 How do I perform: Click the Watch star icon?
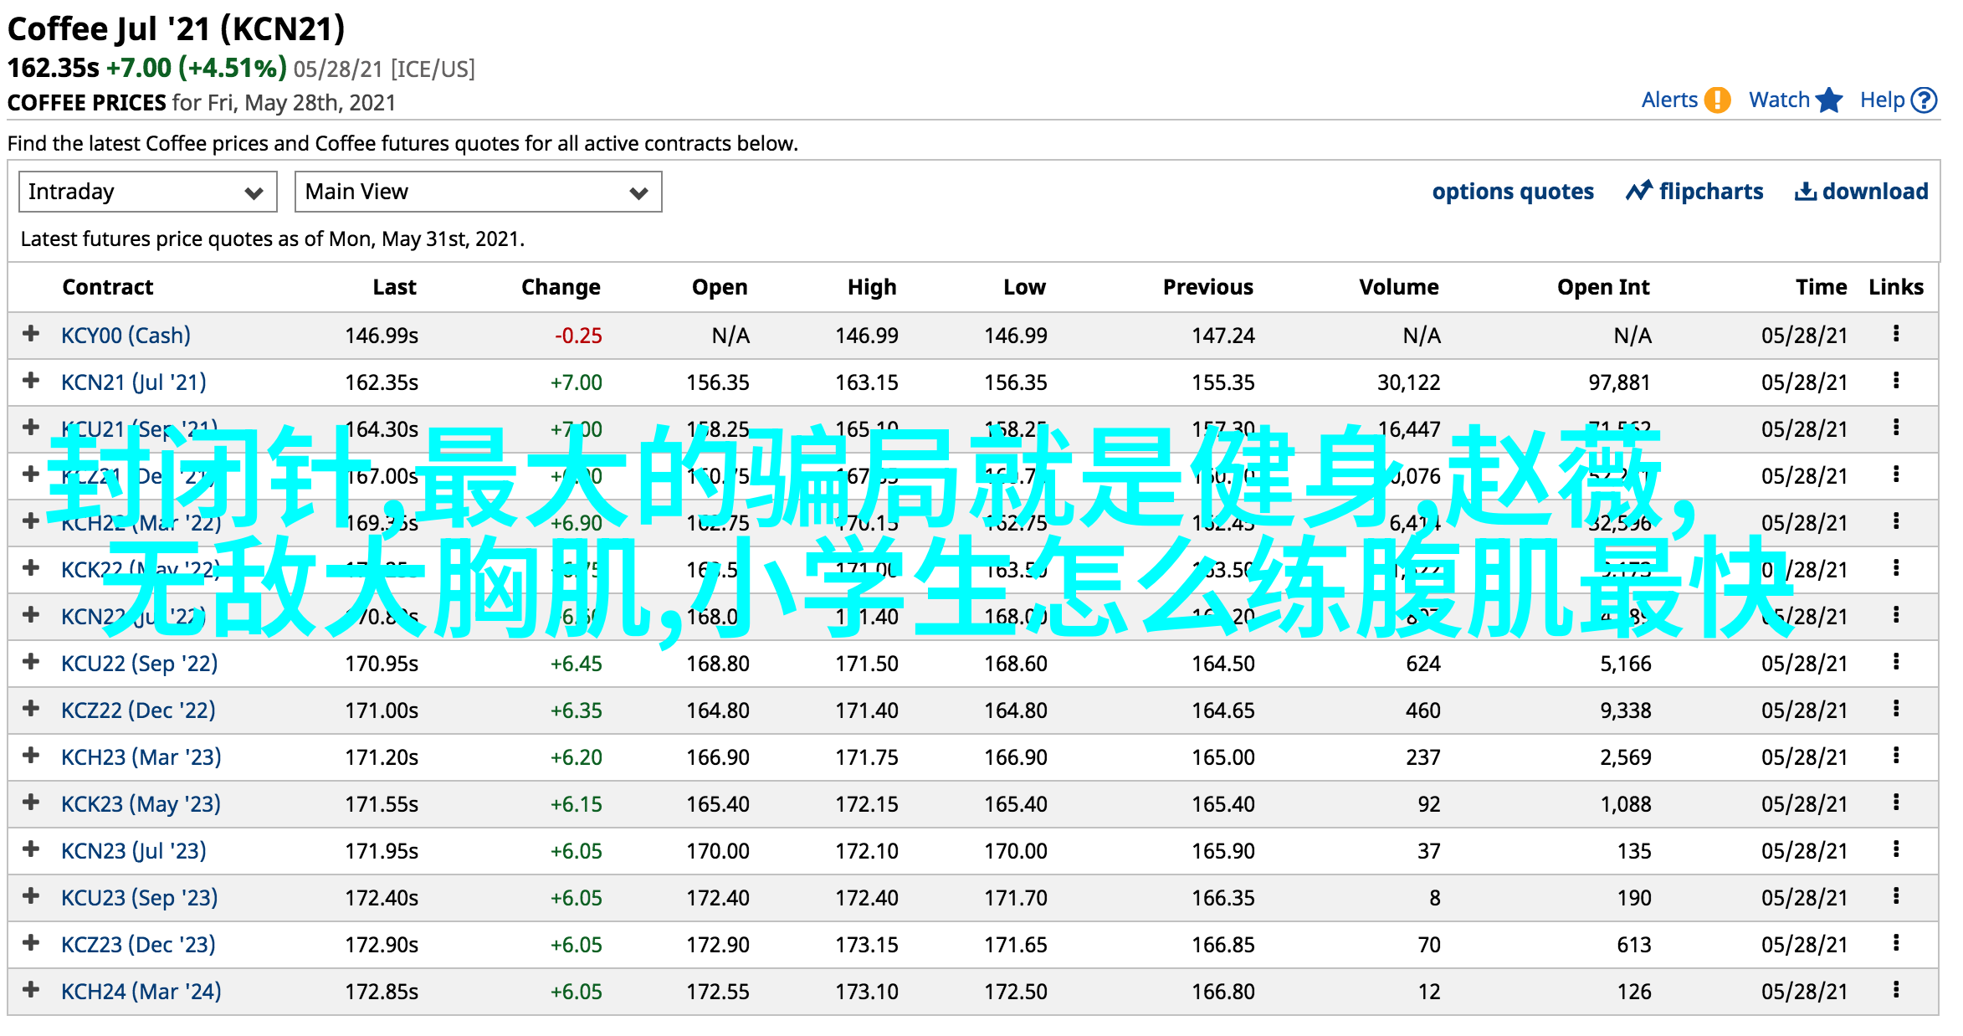pyautogui.click(x=1830, y=100)
